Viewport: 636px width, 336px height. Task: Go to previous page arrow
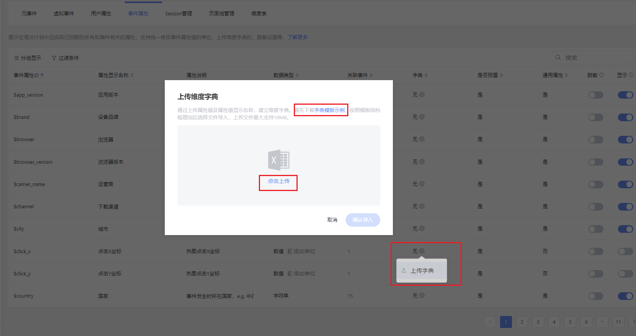[x=490, y=322]
